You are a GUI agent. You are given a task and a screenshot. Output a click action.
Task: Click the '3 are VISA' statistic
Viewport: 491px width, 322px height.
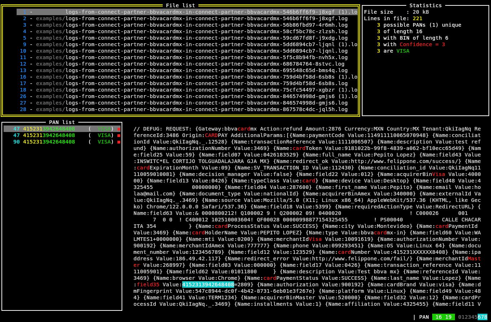click(x=393, y=51)
